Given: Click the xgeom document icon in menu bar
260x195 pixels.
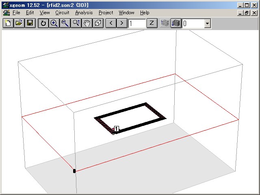Looking at the screenshot, I should (x=6, y=13).
